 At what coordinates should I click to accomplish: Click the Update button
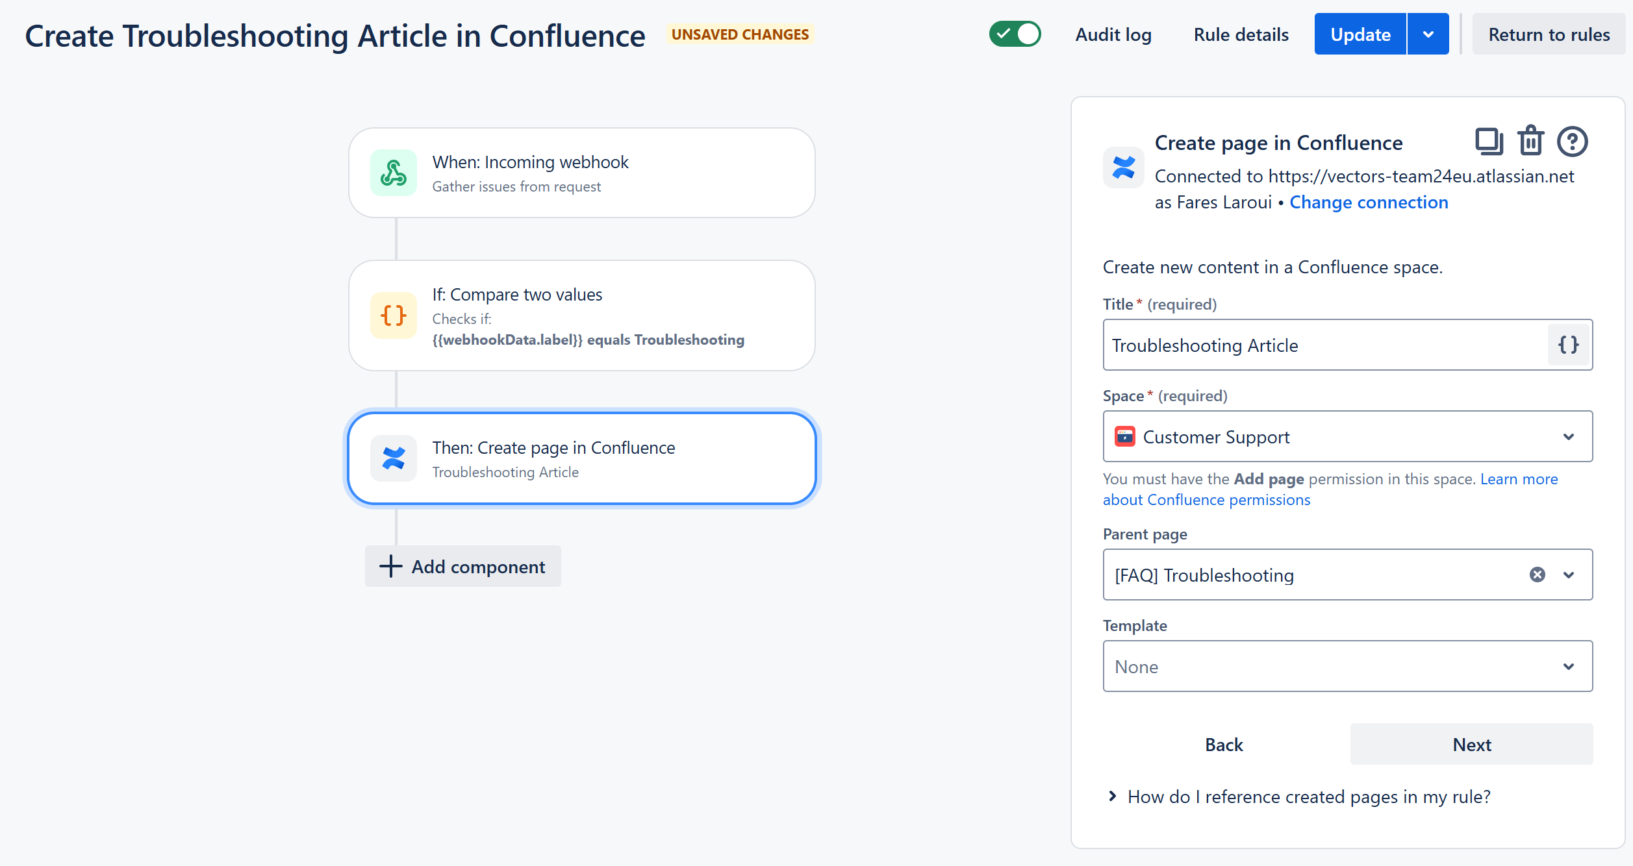[x=1359, y=34]
